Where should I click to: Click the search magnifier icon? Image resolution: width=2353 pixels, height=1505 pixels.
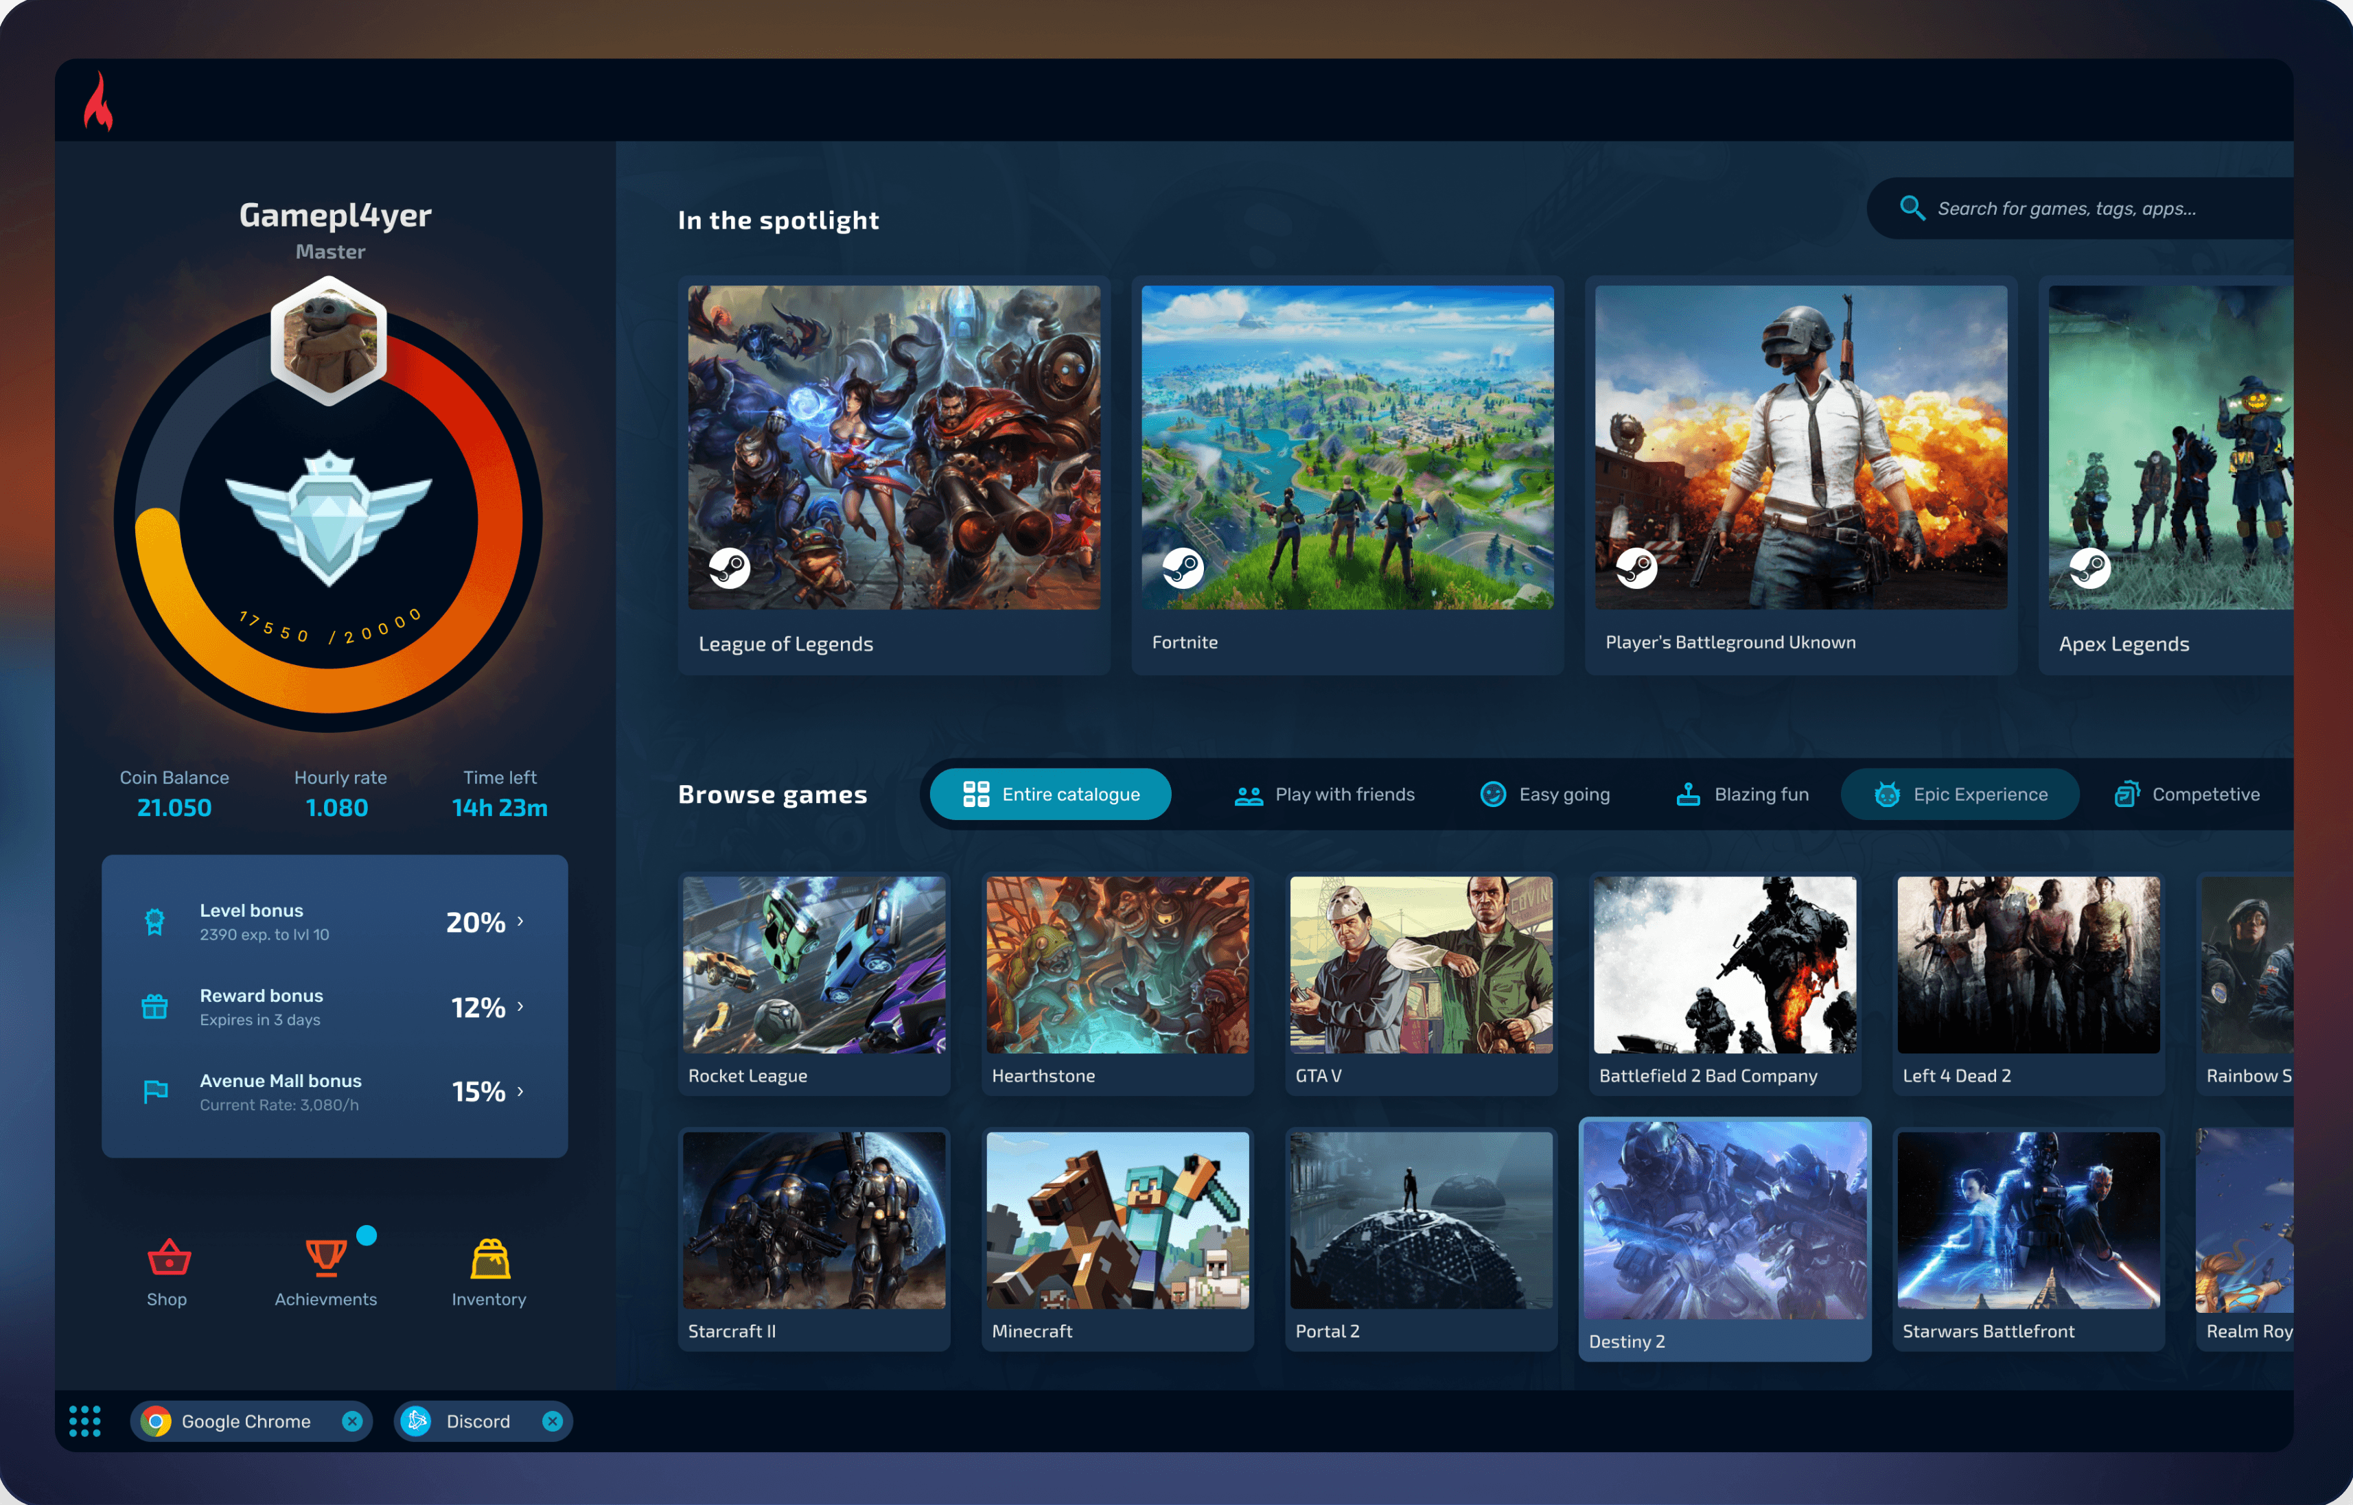(1912, 208)
